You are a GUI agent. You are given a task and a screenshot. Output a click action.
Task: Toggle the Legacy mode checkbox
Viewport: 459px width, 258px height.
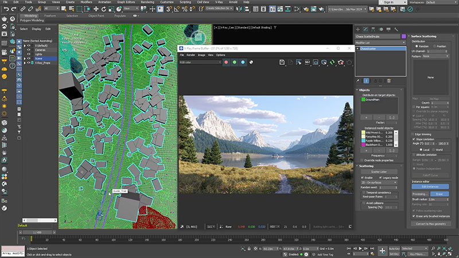[381, 179]
